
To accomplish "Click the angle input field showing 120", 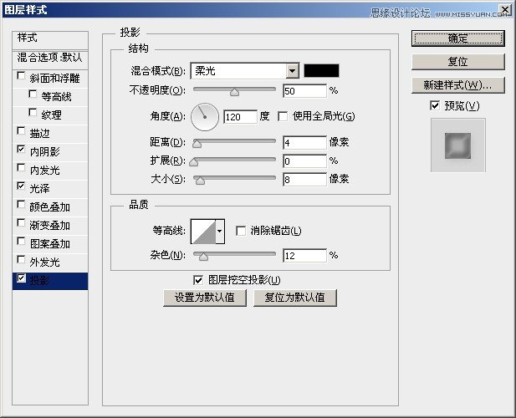I will (x=240, y=117).
